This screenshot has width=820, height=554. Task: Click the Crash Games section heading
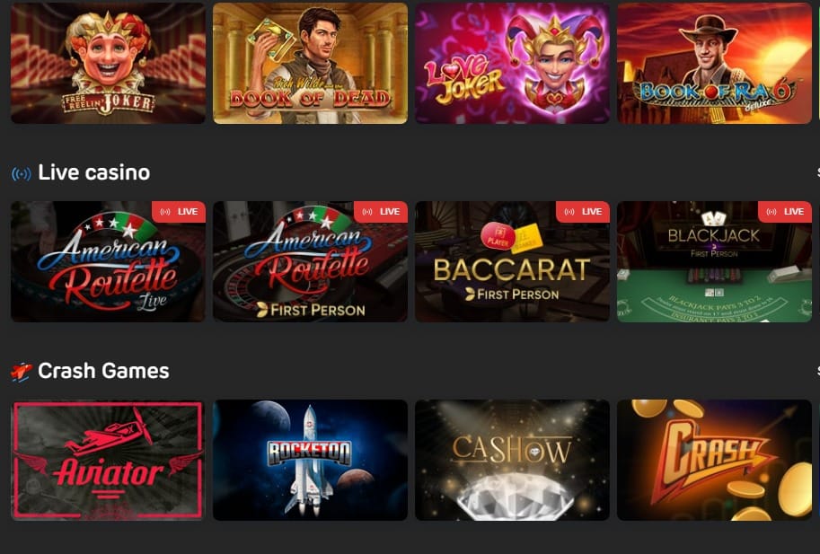103,371
